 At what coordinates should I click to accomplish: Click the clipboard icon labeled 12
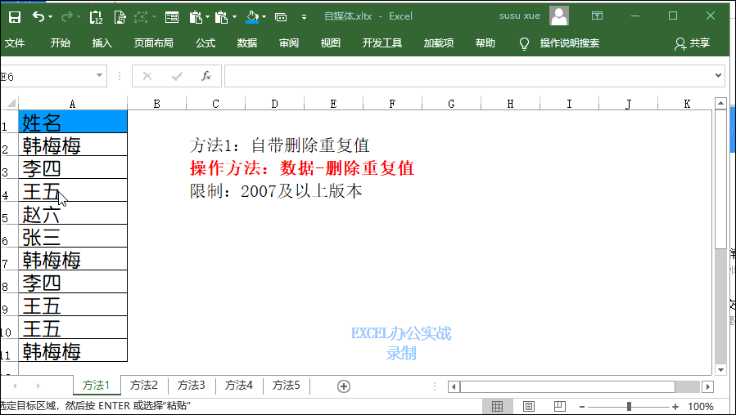point(96,17)
